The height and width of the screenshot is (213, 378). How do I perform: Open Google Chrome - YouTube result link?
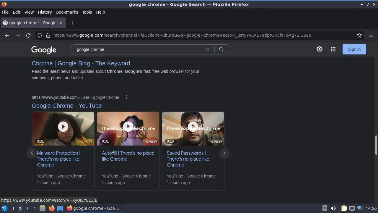tap(67, 106)
